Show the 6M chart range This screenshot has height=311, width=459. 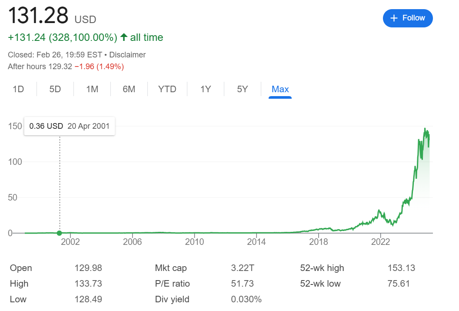point(129,89)
